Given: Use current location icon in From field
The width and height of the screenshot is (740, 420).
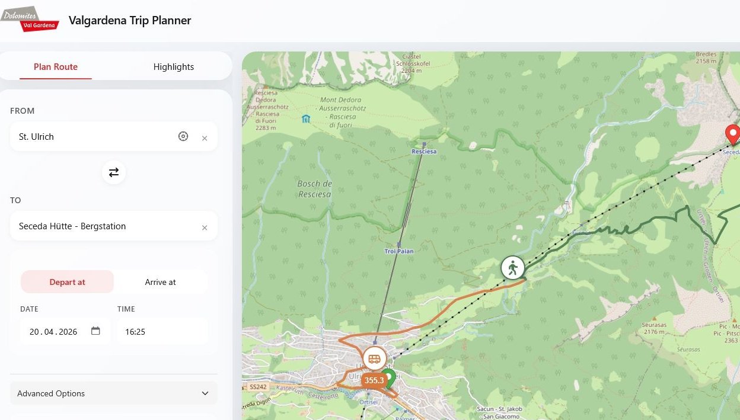Looking at the screenshot, I should point(183,137).
